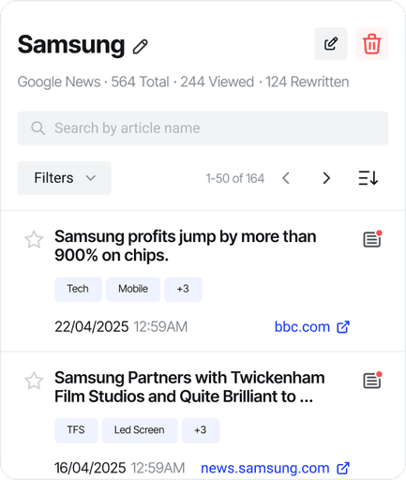Star the Samsung profits jump article
The image size is (406, 480).
(x=34, y=240)
